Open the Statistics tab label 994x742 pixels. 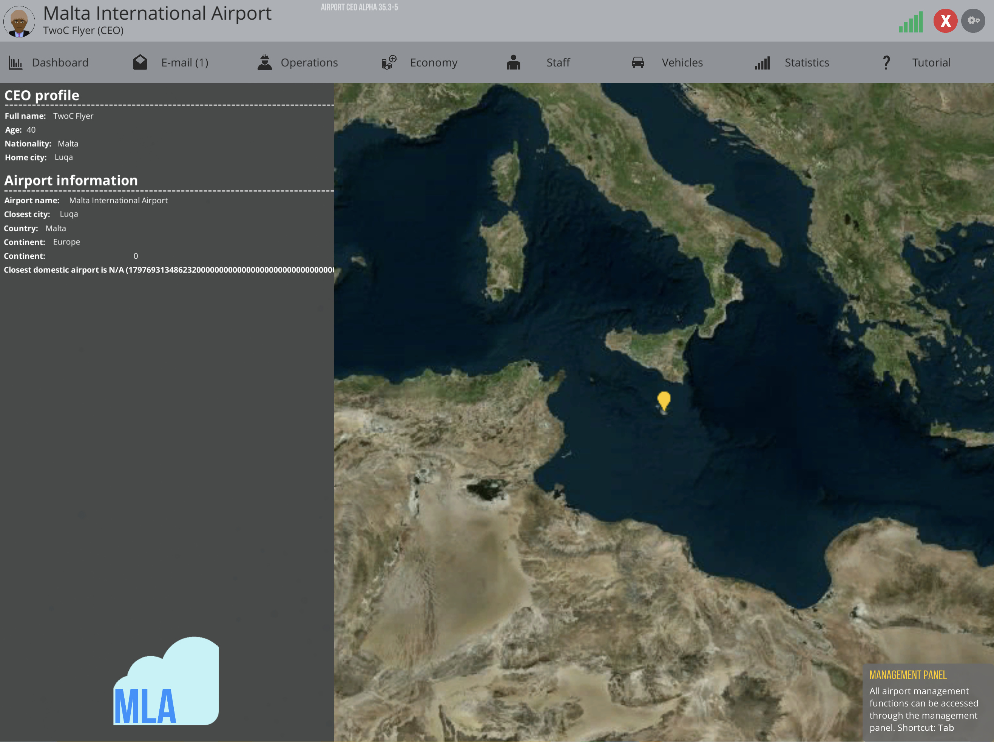coord(807,62)
